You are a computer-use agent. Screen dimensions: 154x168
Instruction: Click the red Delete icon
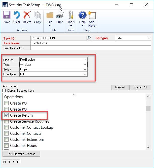click(x=27, y=15)
